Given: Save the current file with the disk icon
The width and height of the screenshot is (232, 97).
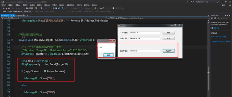Looking at the screenshot, I should pos(56,8).
